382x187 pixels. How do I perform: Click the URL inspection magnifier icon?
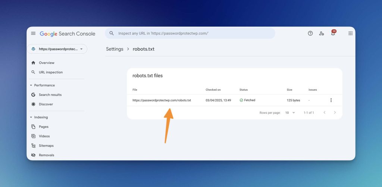[x=33, y=72]
